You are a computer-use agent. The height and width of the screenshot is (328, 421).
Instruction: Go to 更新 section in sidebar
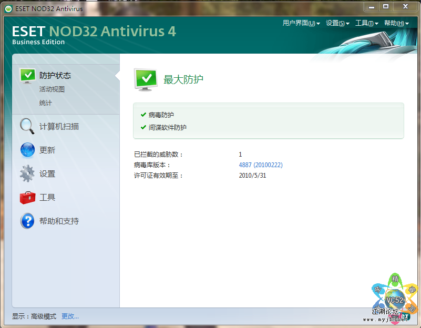47,150
